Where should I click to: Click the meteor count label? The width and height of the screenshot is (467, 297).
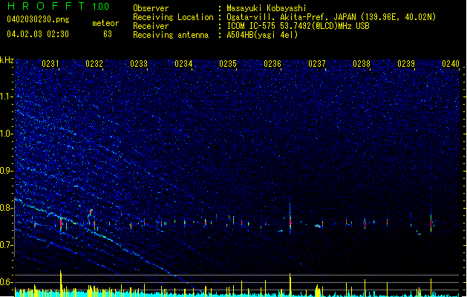coord(105,23)
